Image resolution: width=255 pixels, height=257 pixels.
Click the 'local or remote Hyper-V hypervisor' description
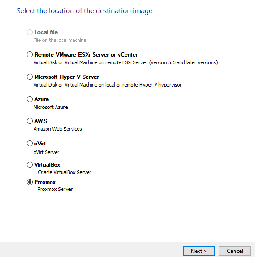(143, 85)
